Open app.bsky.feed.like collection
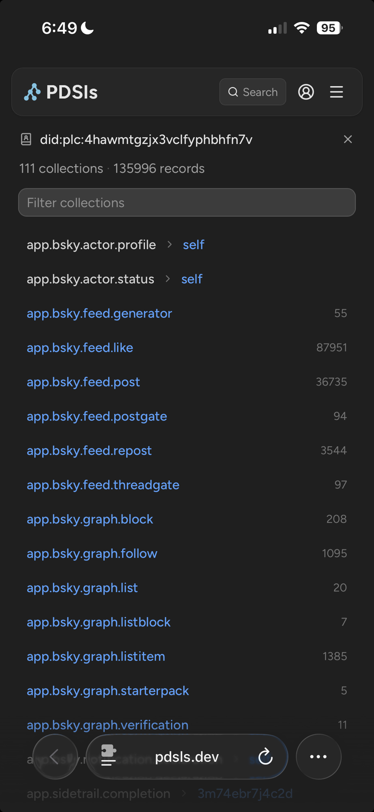This screenshot has height=812, width=374. (x=80, y=348)
